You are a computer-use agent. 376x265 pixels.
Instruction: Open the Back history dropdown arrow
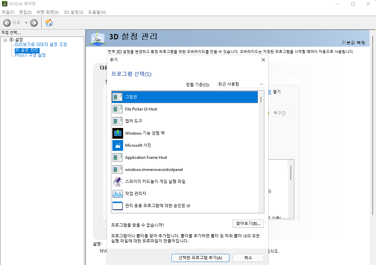point(26,23)
